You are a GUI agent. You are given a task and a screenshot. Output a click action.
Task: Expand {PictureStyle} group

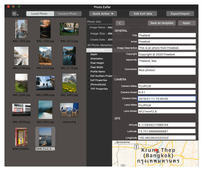click(x=89, y=85)
